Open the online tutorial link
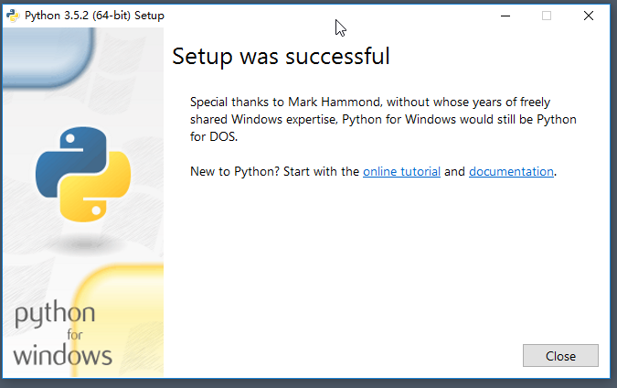The image size is (617, 388). coord(401,171)
